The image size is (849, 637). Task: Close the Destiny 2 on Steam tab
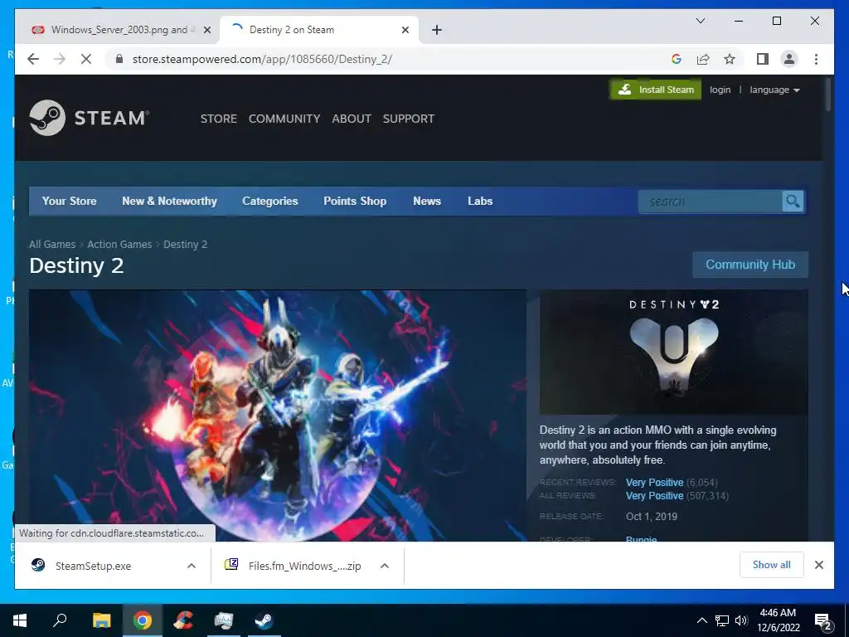click(405, 30)
